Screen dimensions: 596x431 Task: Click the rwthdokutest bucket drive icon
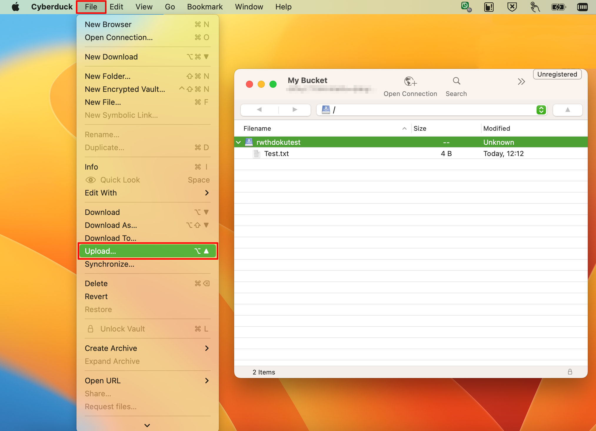click(x=249, y=142)
